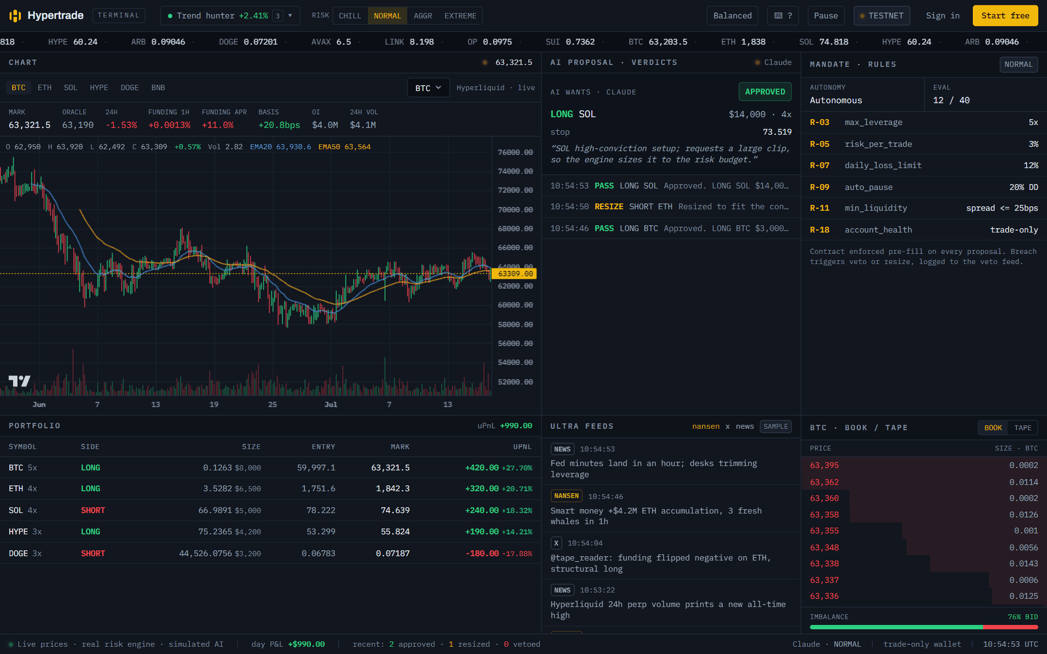Click the LINK 8.198 ticker item

[409, 42]
